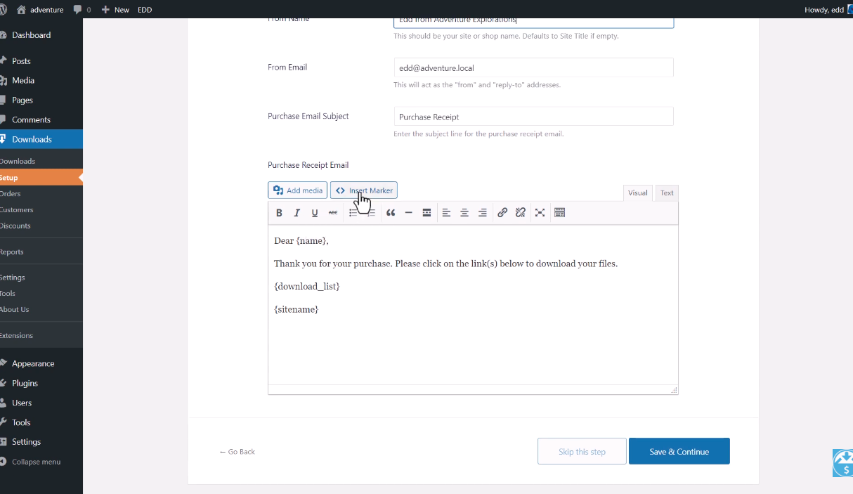Collapse the WordPress admin sidebar menu

coord(35,462)
